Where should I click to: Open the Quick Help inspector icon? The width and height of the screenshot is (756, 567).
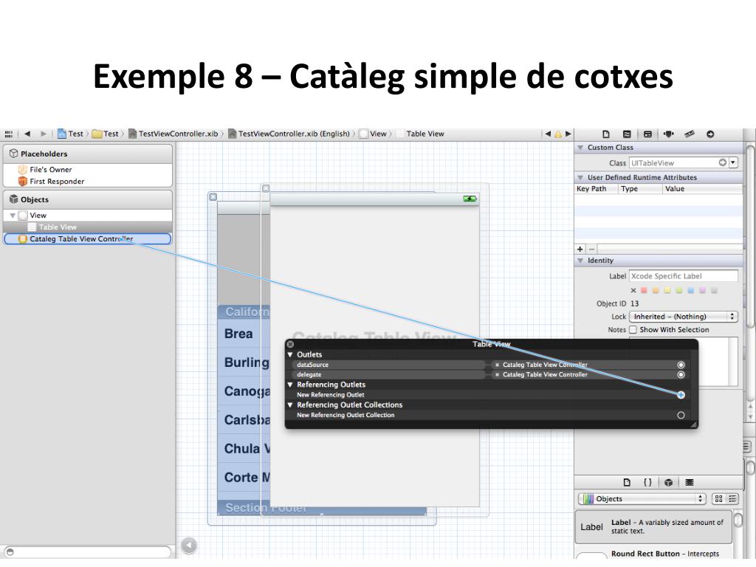pos(627,134)
